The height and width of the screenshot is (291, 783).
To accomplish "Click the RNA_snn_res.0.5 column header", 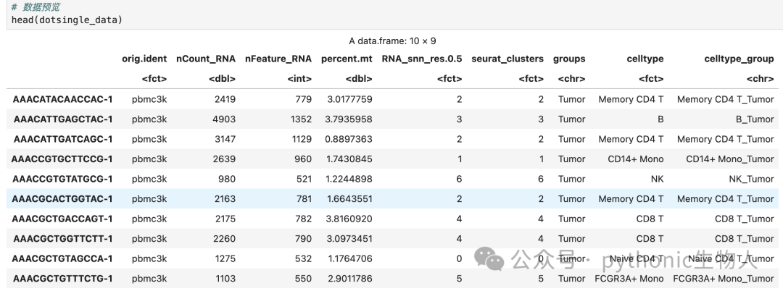I will point(422,59).
